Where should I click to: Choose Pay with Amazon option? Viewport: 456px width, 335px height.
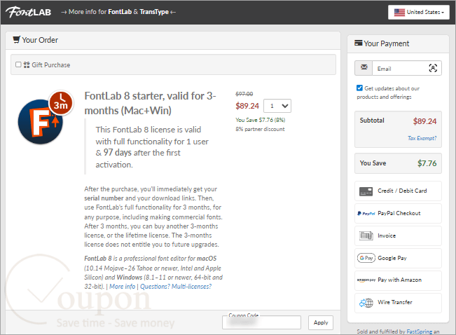click(x=398, y=280)
